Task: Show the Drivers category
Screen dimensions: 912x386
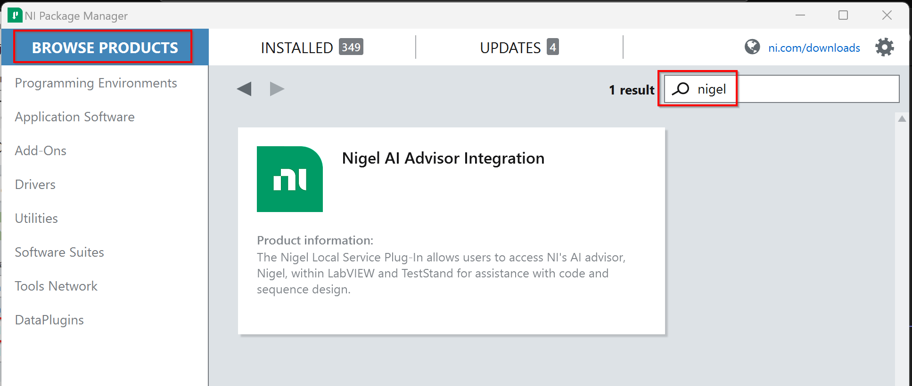Action: tap(35, 185)
